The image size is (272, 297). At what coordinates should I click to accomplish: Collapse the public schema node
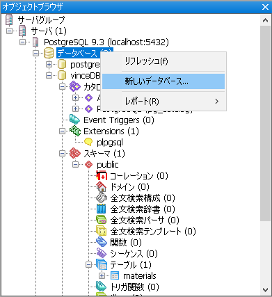[75, 164]
